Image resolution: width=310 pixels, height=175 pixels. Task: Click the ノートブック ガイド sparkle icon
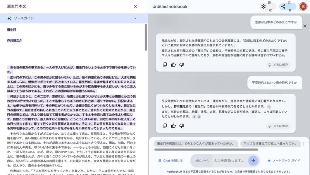(269, 161)
